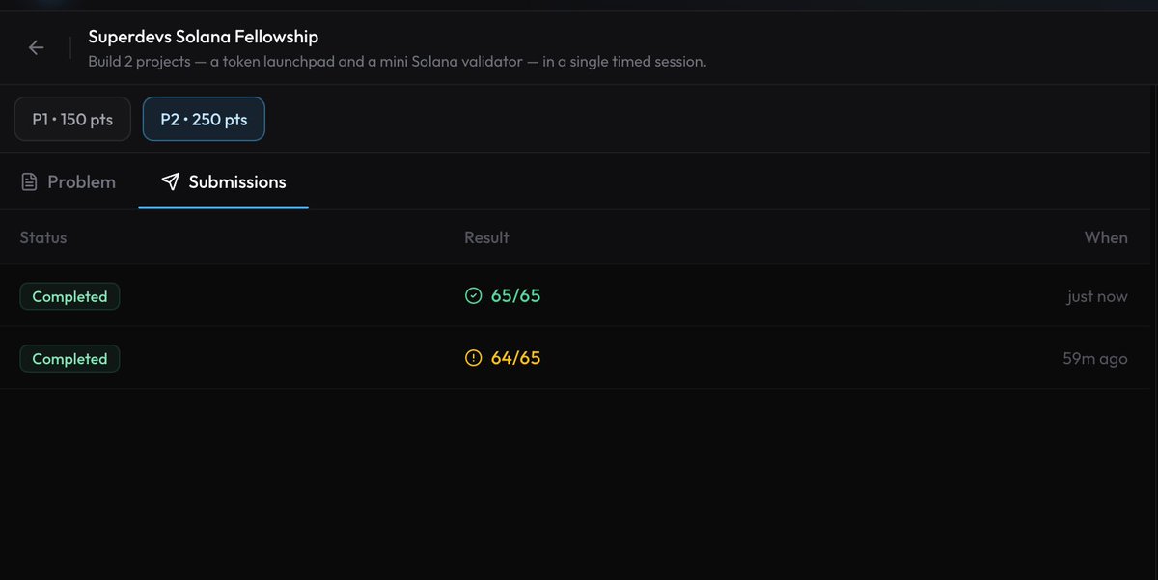The height and width of the screenshot is (580, 1158).
Task: Click the 'just now' timestamp
Action: pos(1097,296)
